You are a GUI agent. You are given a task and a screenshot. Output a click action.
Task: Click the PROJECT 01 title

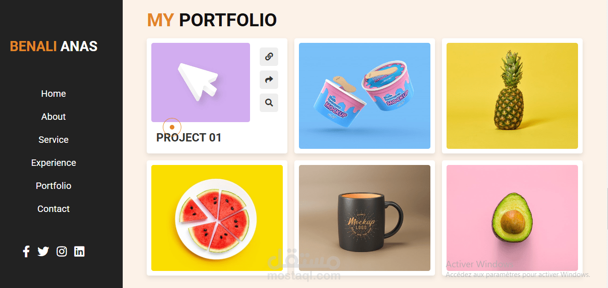(189, 137)
